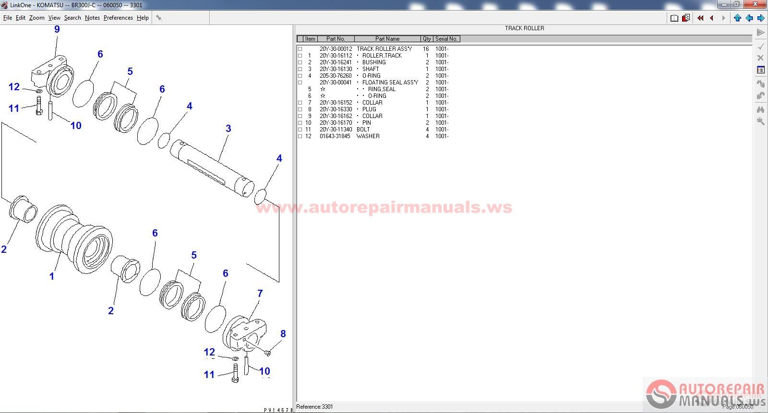Check the box for part 20Y-30-16152

(x=300, y=103)
